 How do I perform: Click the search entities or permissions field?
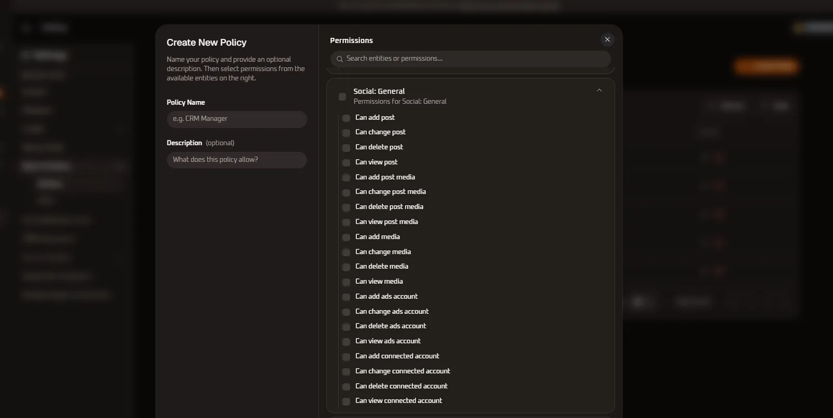click(470, 59)
